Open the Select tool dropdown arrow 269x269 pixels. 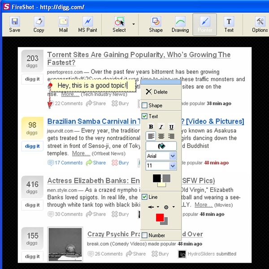134,24
